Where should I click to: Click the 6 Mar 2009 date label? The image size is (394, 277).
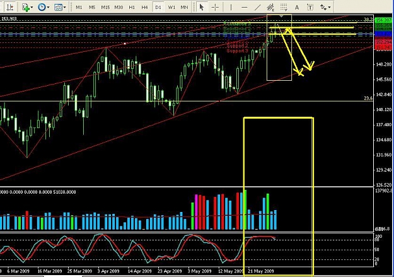(18, 271)
